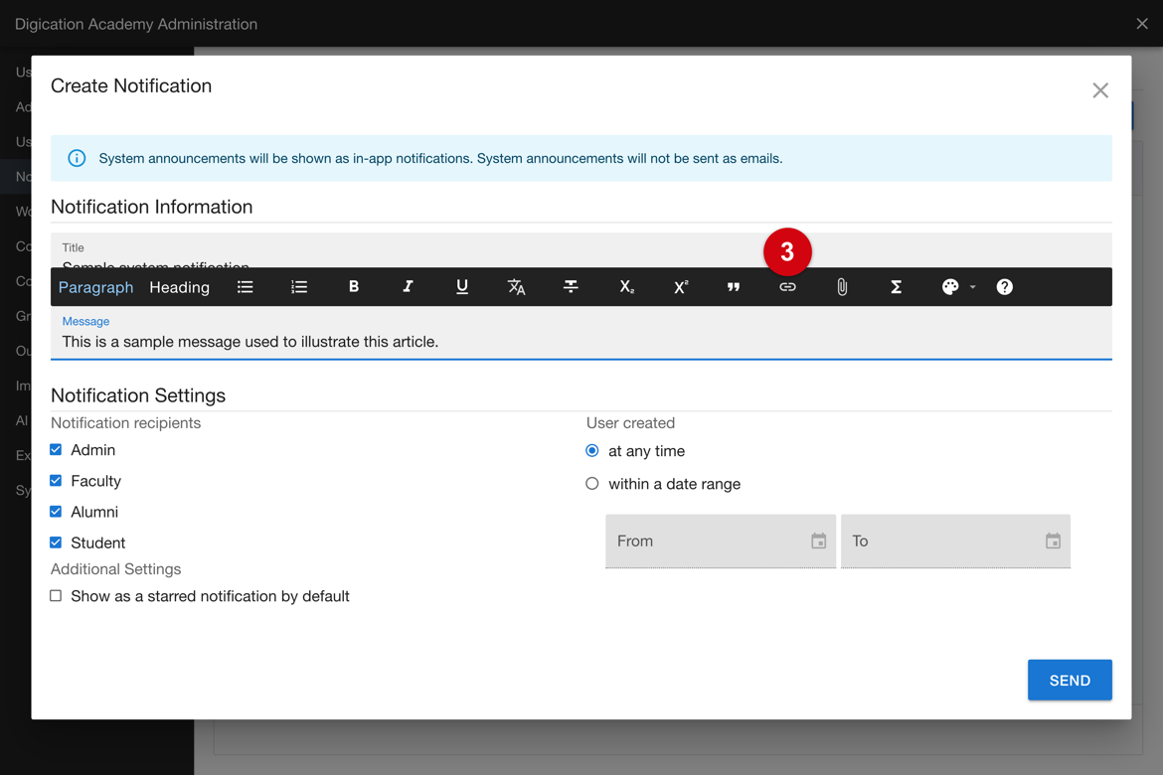Apply Heading style in editor toolbar

(180, 287)
